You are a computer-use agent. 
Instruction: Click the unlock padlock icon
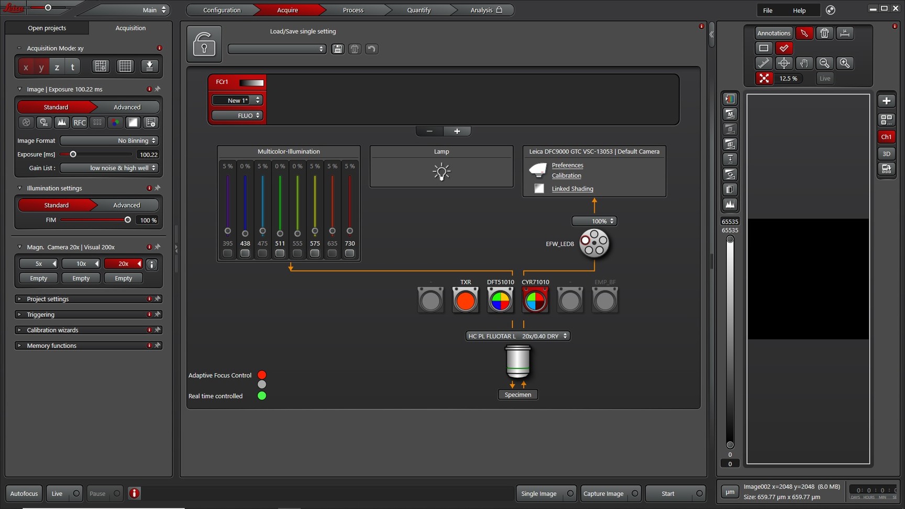coord(204,44)
